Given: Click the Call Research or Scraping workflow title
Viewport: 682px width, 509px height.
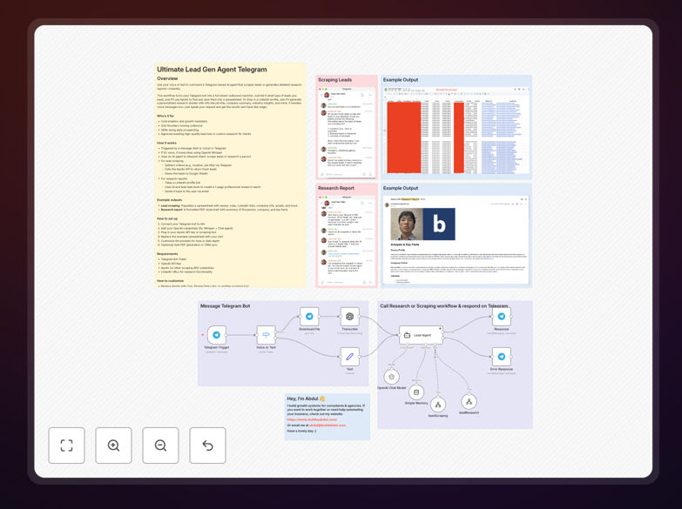Looking at the screenshot, I should [x=444, y=306].
